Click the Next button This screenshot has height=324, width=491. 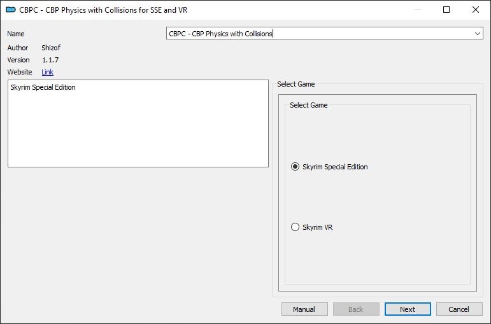[408, 309]
